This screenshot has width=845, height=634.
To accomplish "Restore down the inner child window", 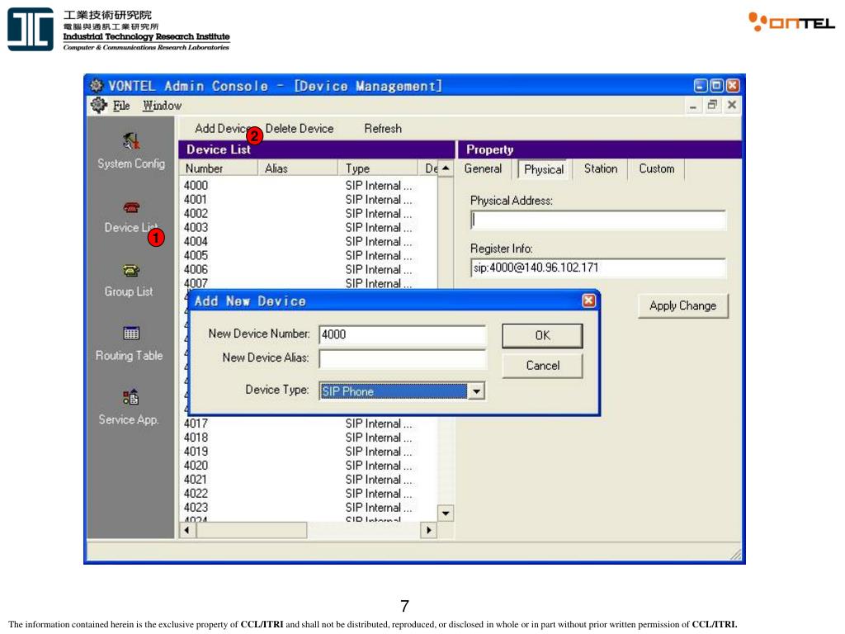I will point(712,105).
